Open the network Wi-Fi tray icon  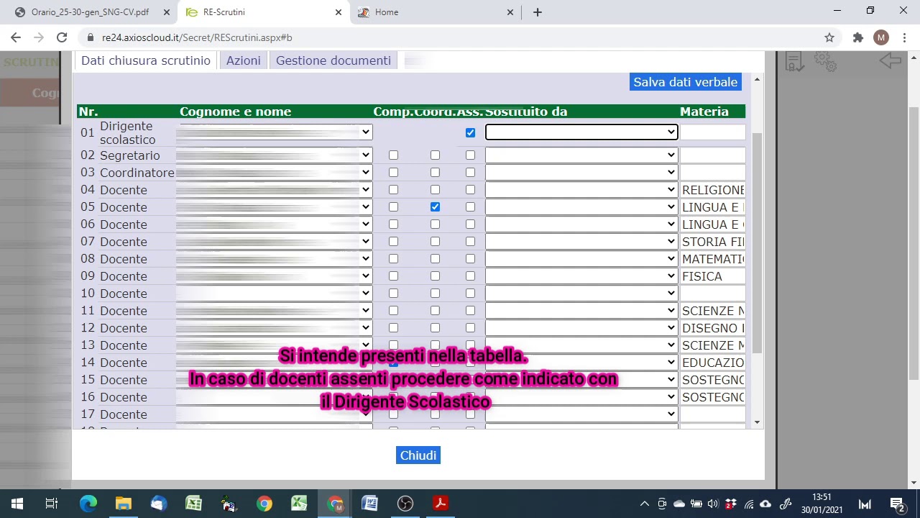click(x=749, y=504)
